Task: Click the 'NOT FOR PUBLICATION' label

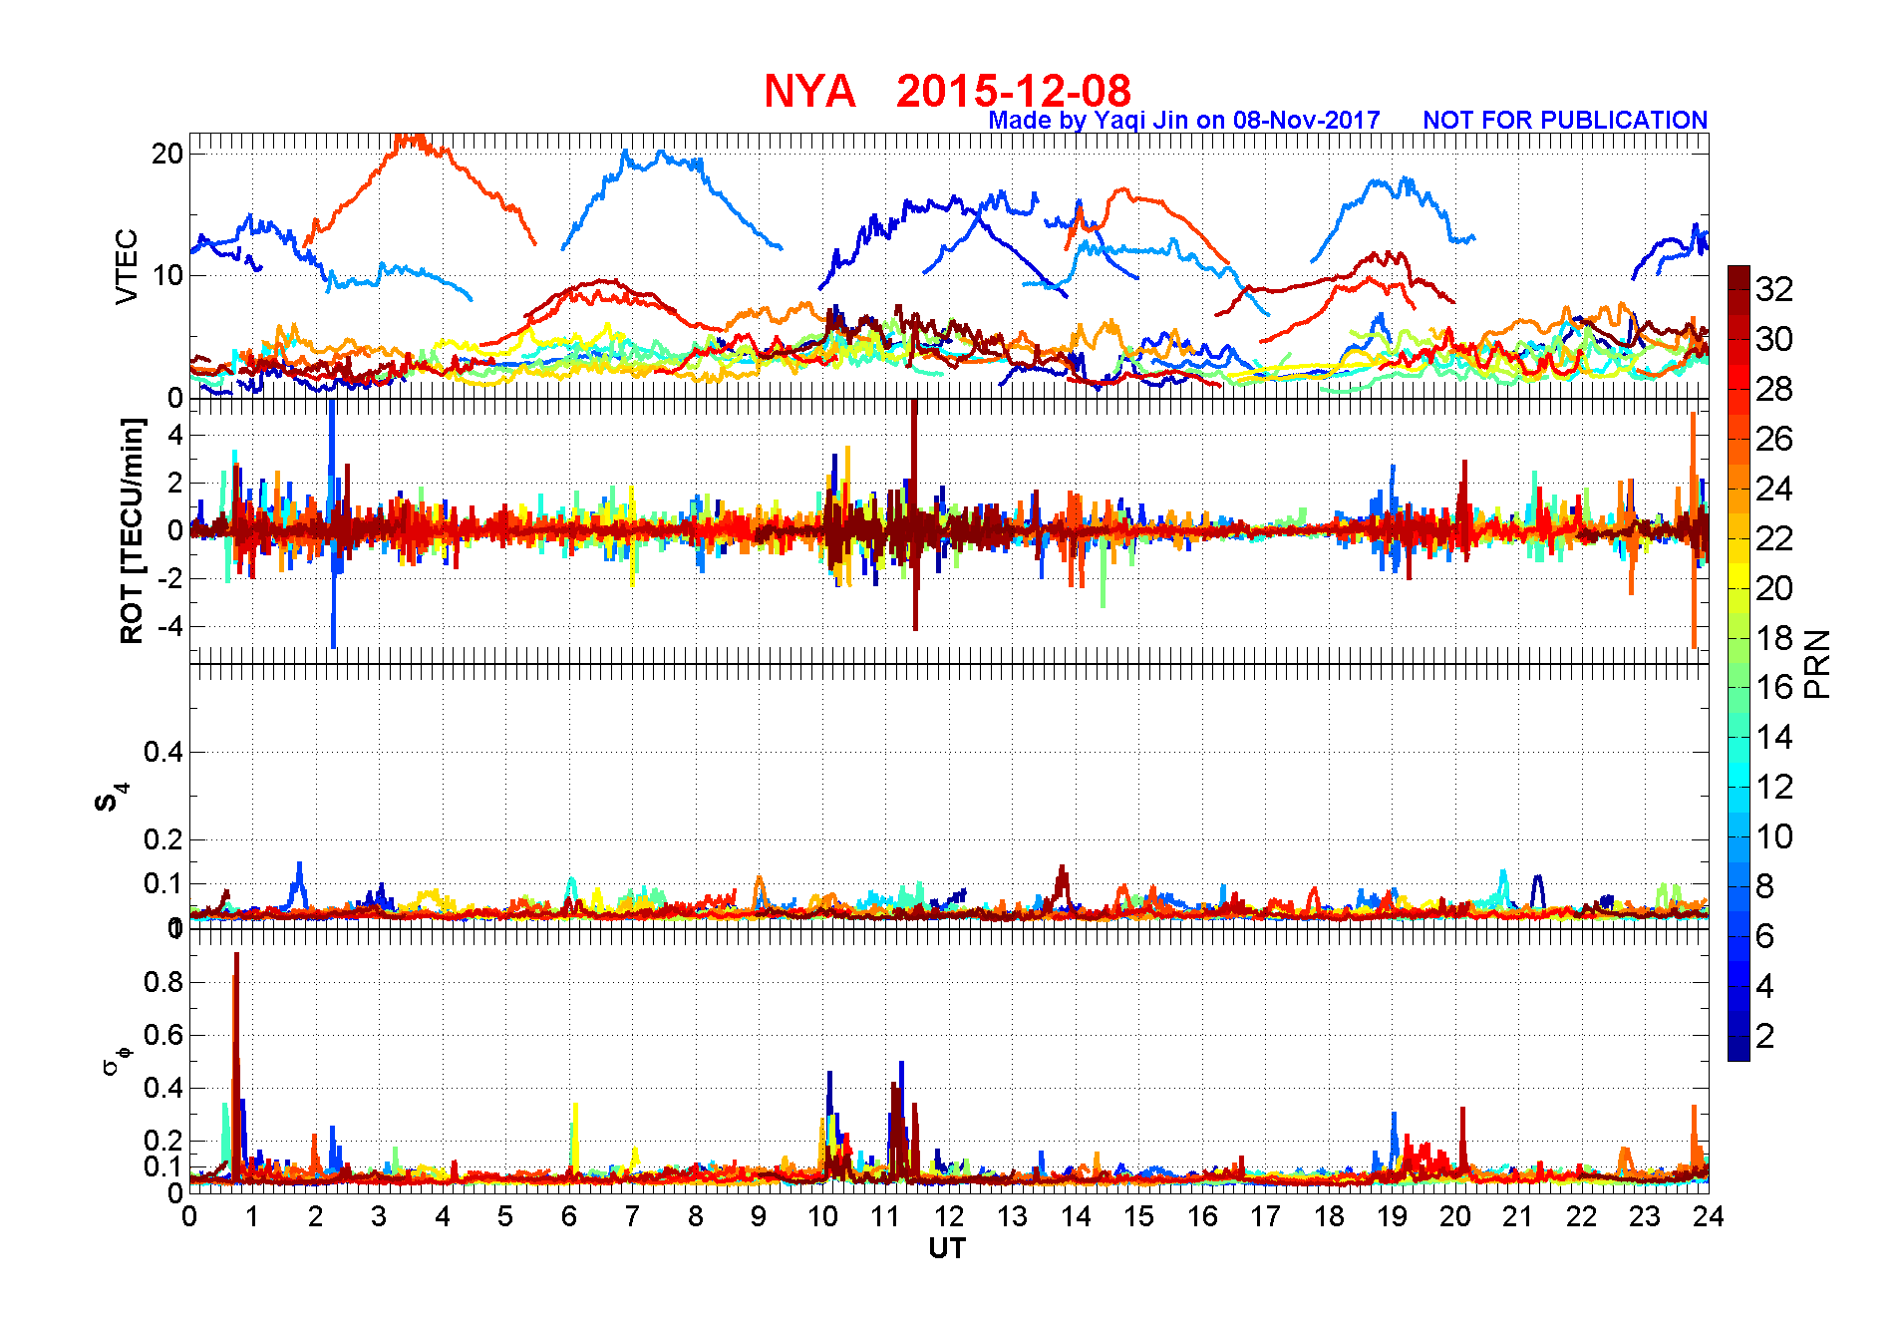Action: point(1565,121)
